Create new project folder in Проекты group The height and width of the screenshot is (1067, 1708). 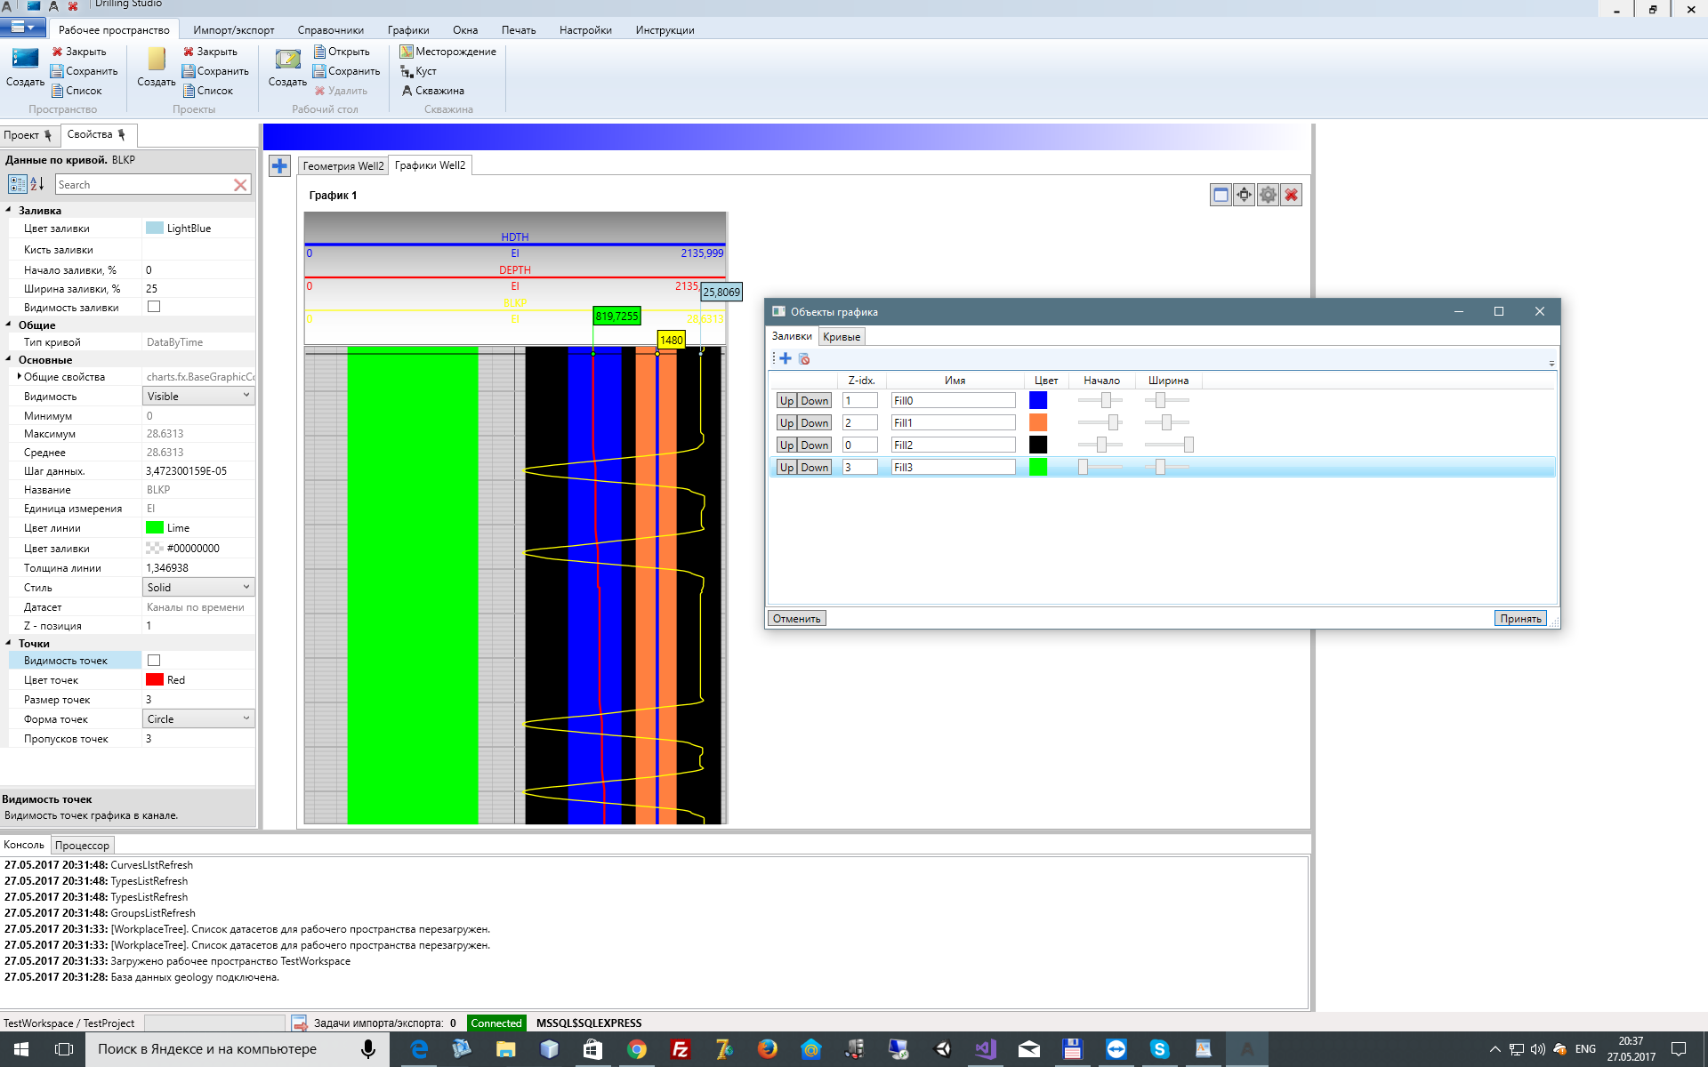click(x=157, y=68)
